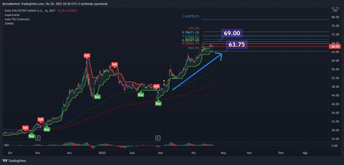Click the TRY currency label on price axis
The width and height of the screenshot is (344, 165).
[x=335, y=11]
